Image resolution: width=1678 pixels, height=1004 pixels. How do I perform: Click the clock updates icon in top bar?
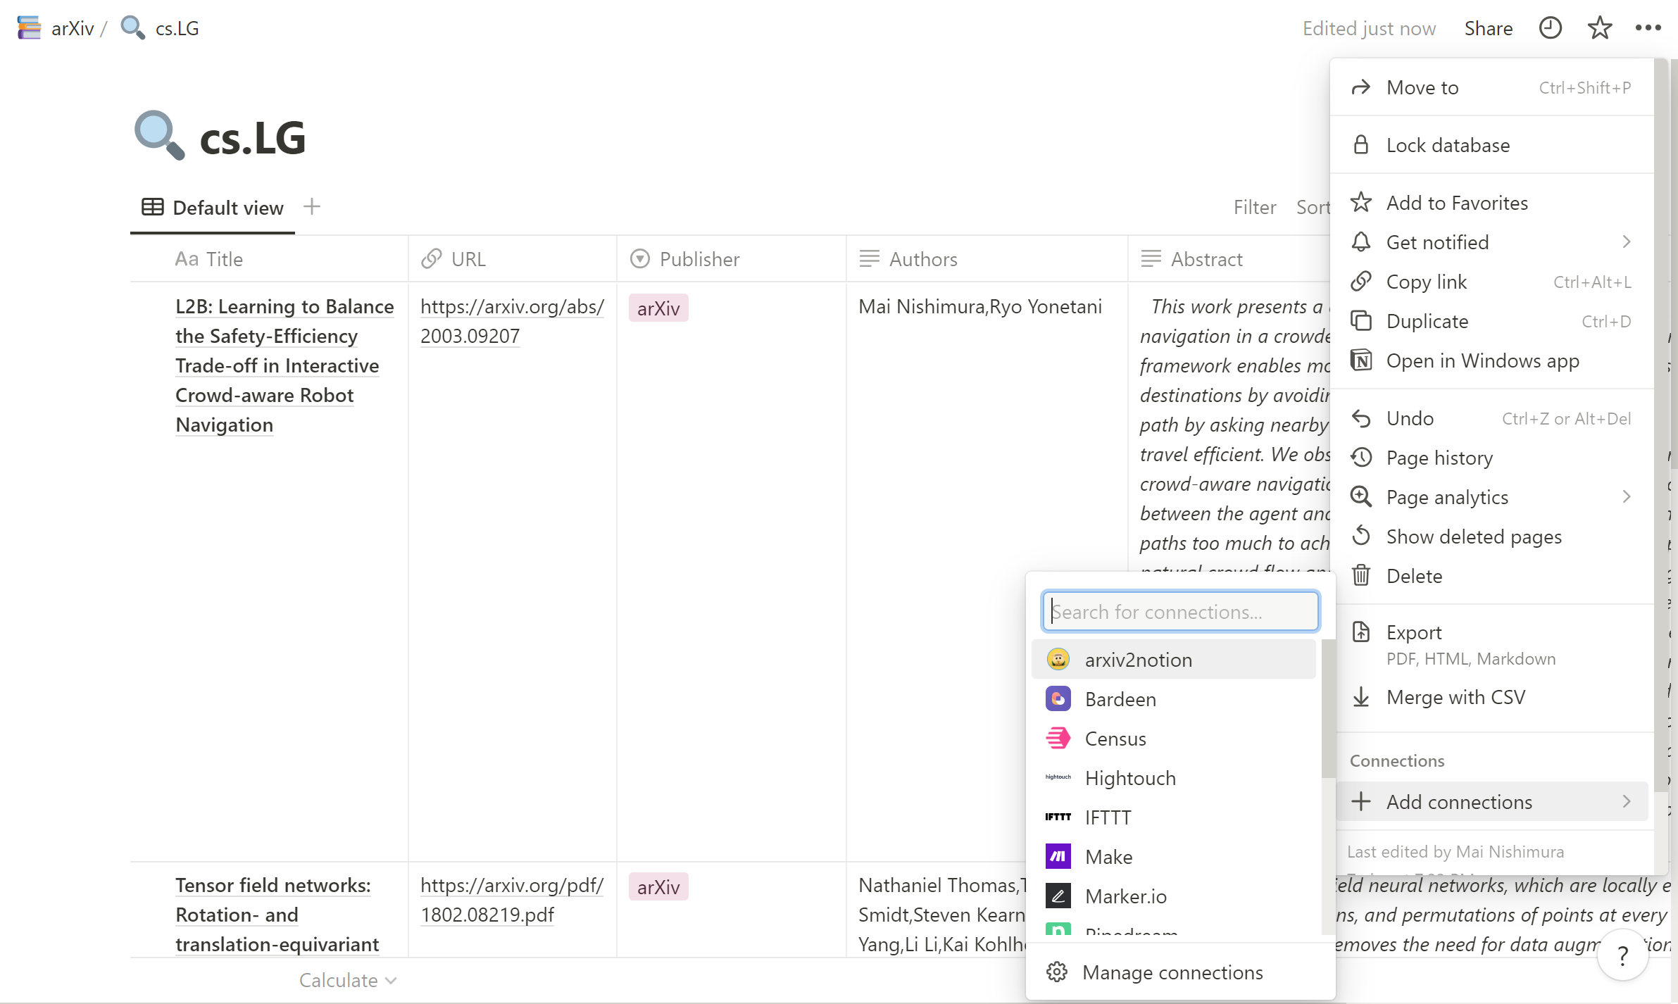1550,28
